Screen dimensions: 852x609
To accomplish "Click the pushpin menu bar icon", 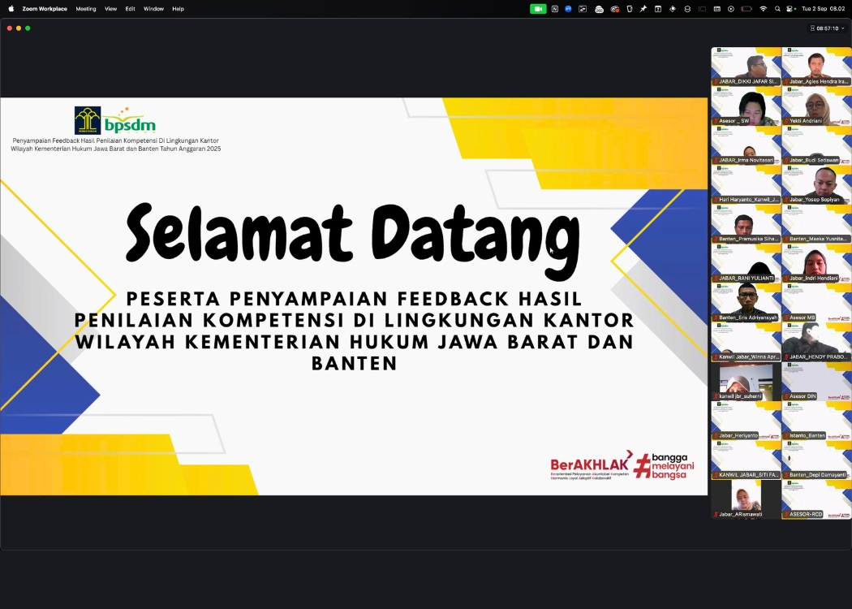I will [643, 9].
